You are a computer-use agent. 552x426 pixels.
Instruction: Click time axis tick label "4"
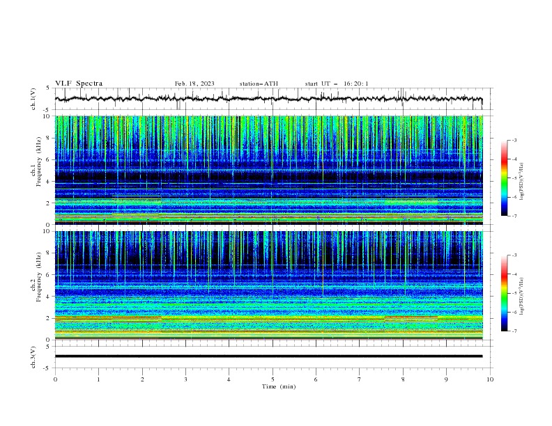pos(229,379)
